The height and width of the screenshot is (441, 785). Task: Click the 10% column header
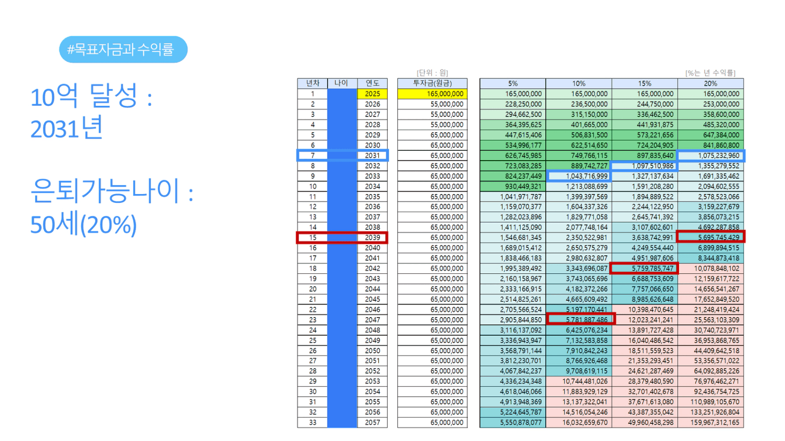579,84
